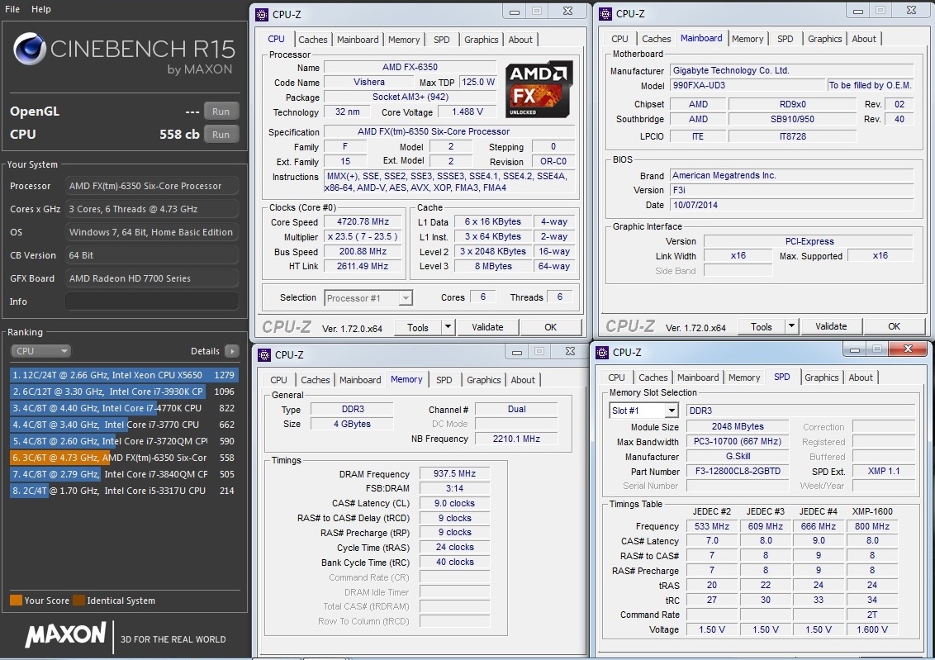Open Mainboard tab in Memory window

click(360, 380)
